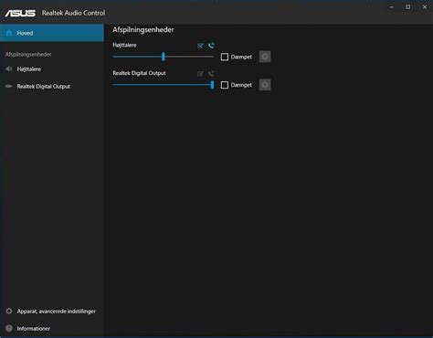Click the Realtek Digital Output volume slider handle
The height and width of the screenshot is (338, 433).
[212, 85]
